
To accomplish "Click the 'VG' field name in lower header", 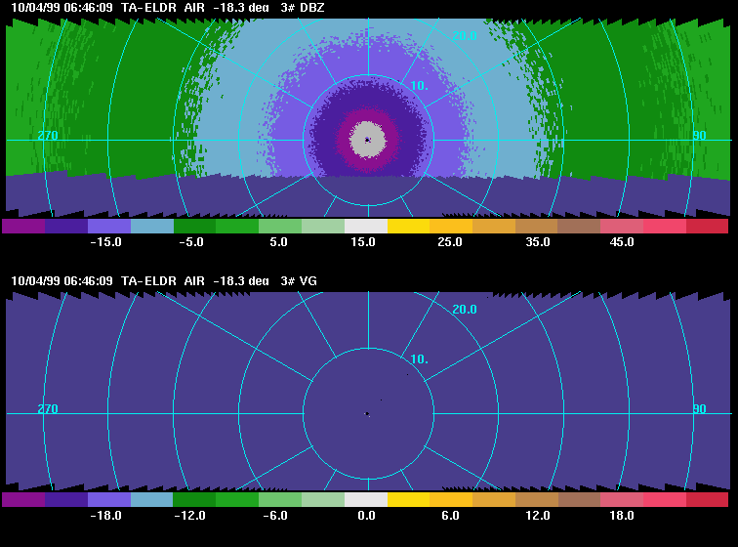I will tap(307, 280).
